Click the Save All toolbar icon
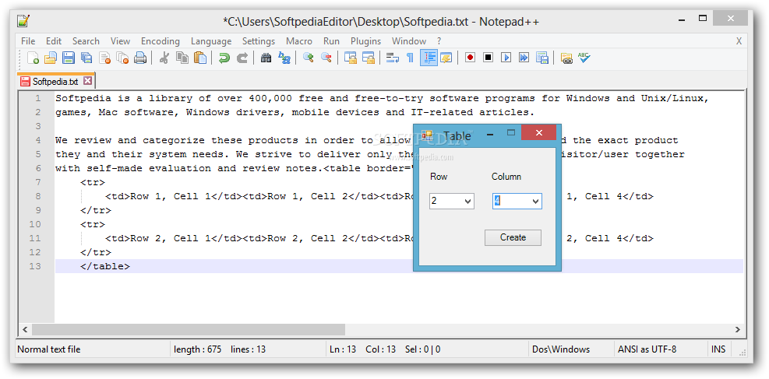Image resolution: width=769 pixels, height=379 pixels. pos(86,58)
